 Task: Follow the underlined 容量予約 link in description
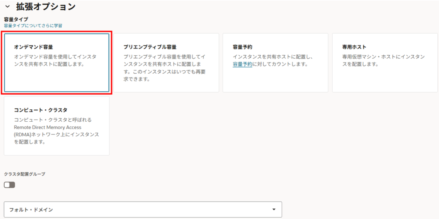(243, 64)
